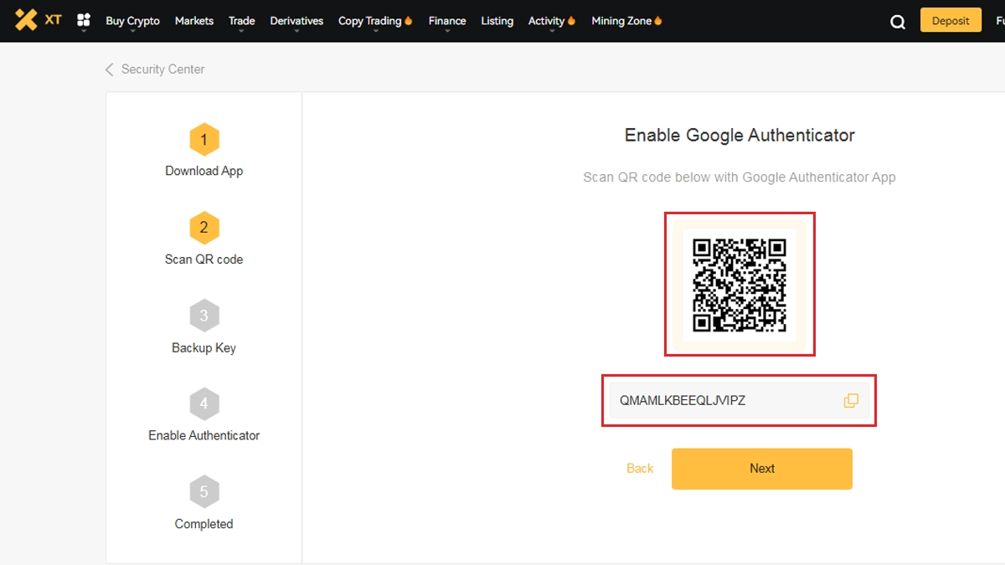Open the Markets menu
The image size is (1005, 565).
(194, 21)
